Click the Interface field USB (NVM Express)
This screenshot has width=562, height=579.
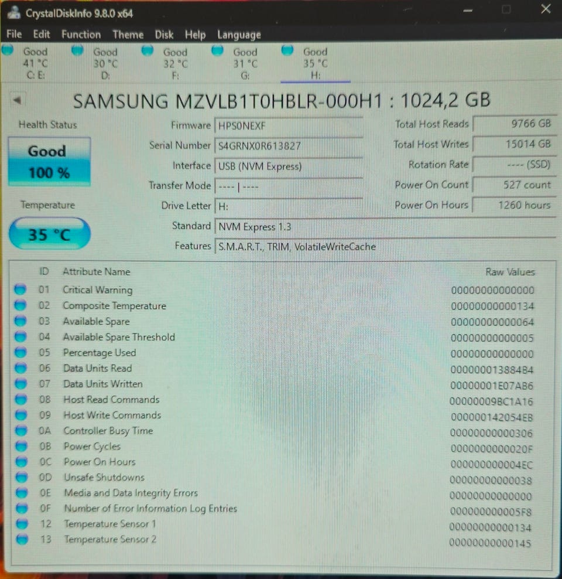289,166
